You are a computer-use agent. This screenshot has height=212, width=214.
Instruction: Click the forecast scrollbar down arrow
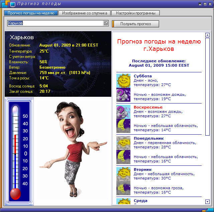point(207,202)
